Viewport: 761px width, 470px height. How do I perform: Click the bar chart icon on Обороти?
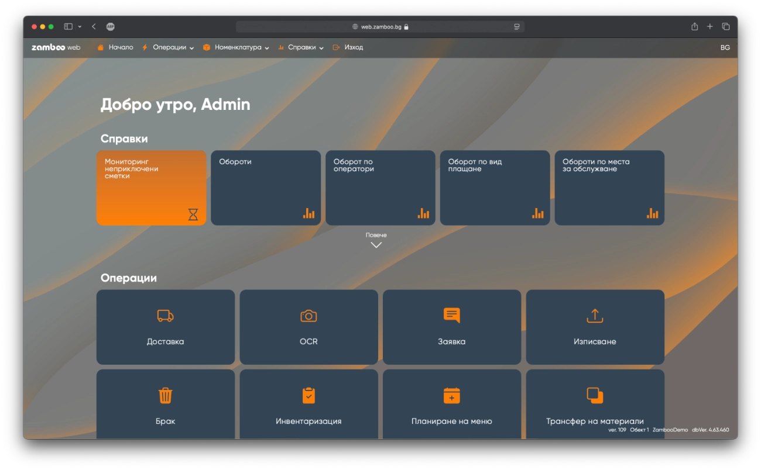coord(308,214)
